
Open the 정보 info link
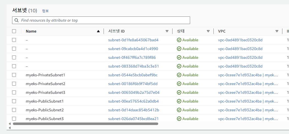(45, 11)
